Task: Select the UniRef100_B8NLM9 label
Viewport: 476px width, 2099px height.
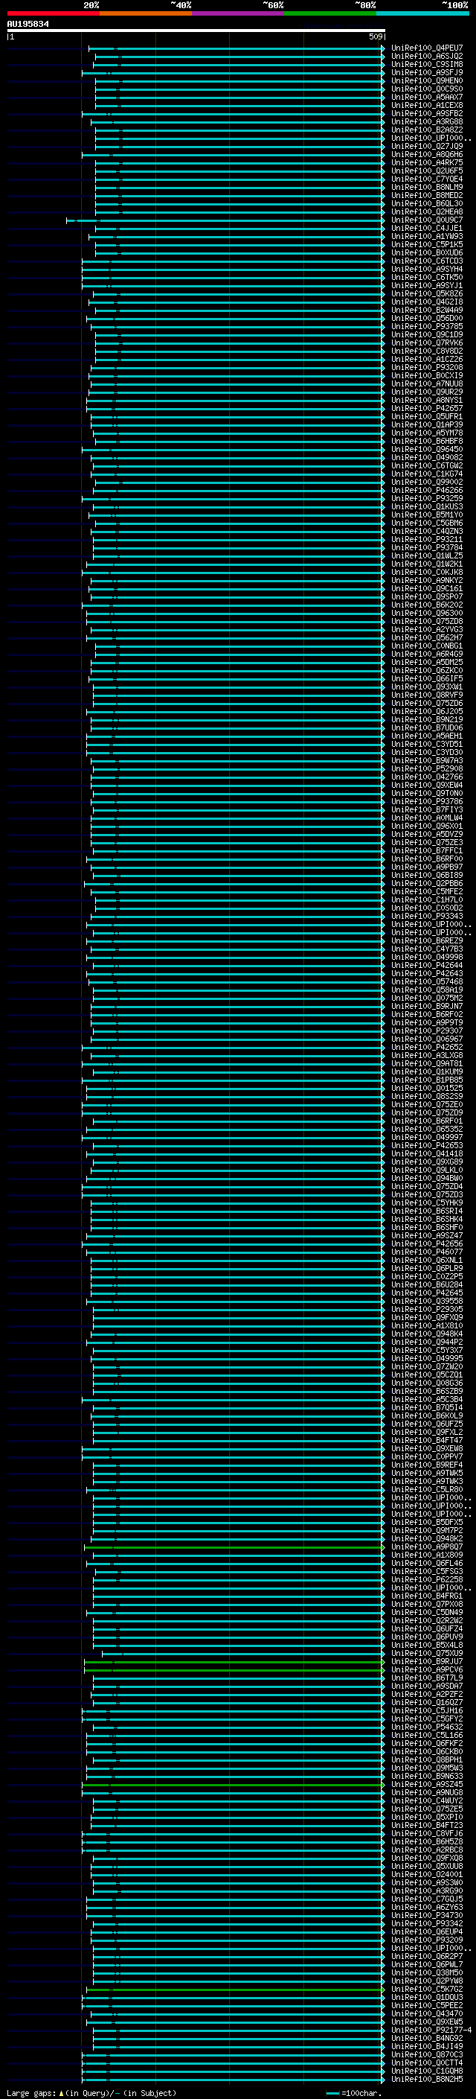Action: pos(427,188)
